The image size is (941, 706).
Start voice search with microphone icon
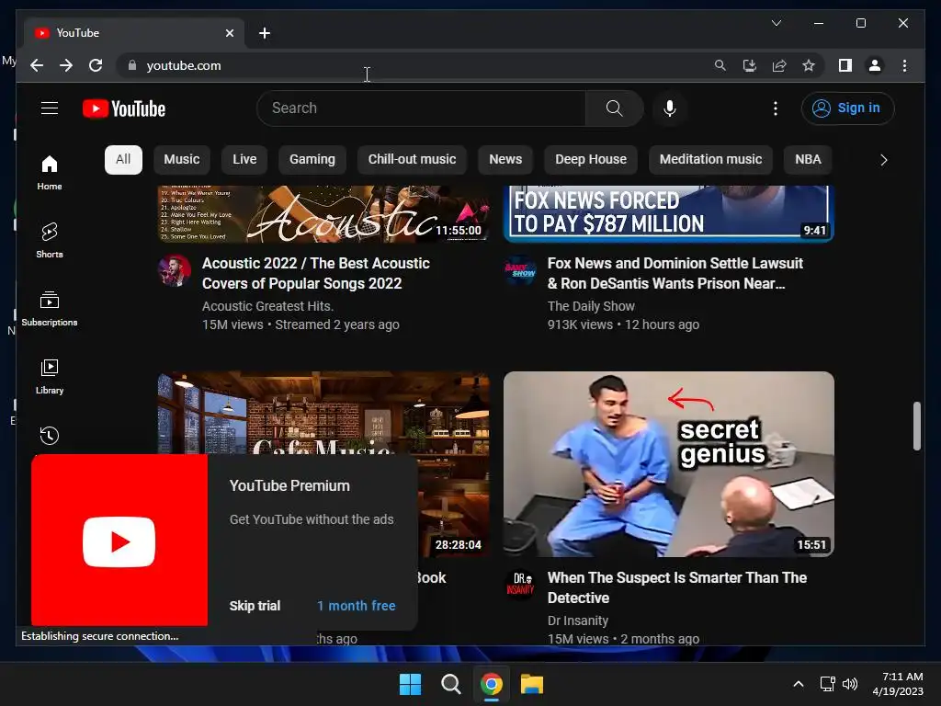pos(670,108)
